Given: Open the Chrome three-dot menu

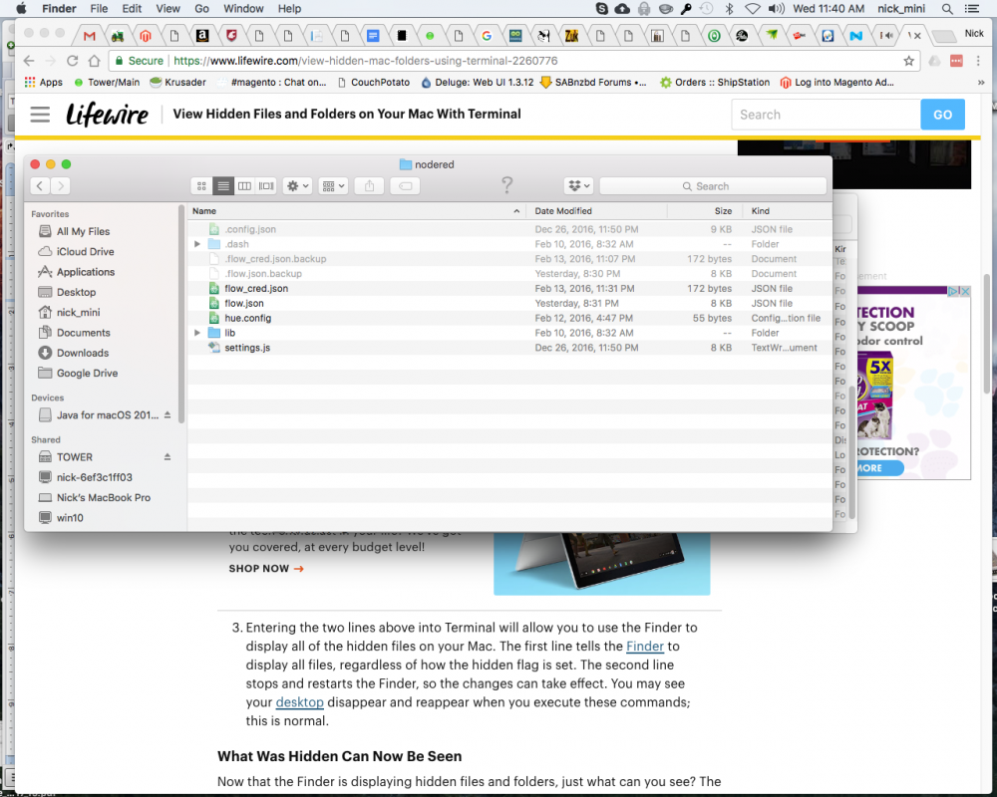Looking at the screenshot, I should (x=978, y=61).
